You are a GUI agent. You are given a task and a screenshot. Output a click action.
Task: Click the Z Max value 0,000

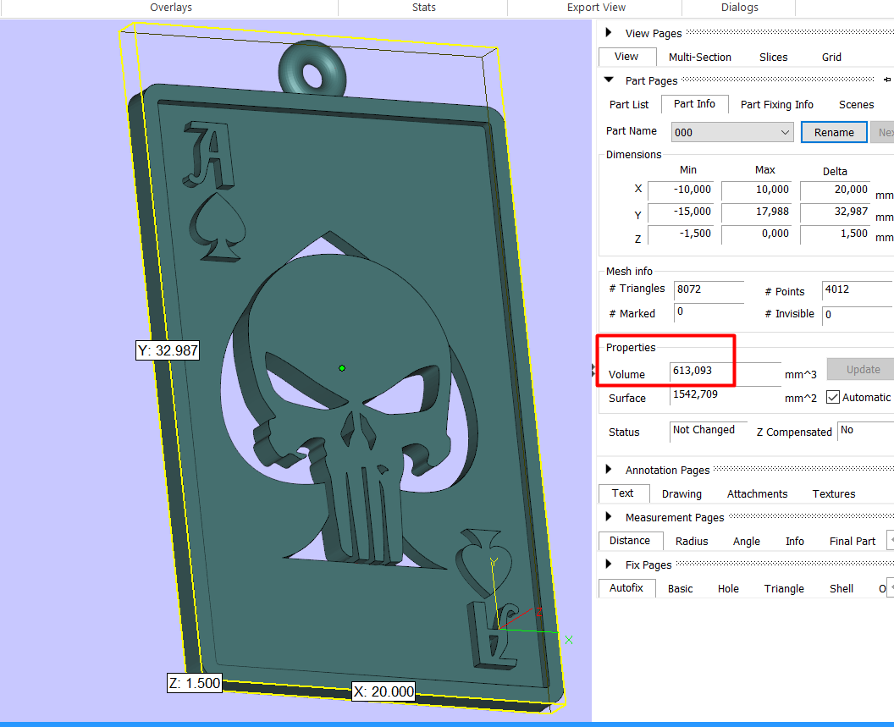coord(757,234)
